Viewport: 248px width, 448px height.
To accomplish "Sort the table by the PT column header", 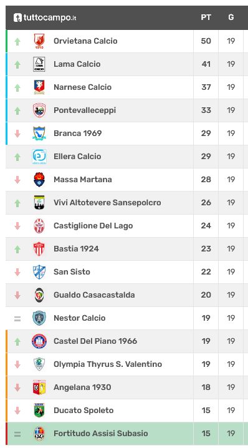I will pyautogui.click(x=206, y=17).
